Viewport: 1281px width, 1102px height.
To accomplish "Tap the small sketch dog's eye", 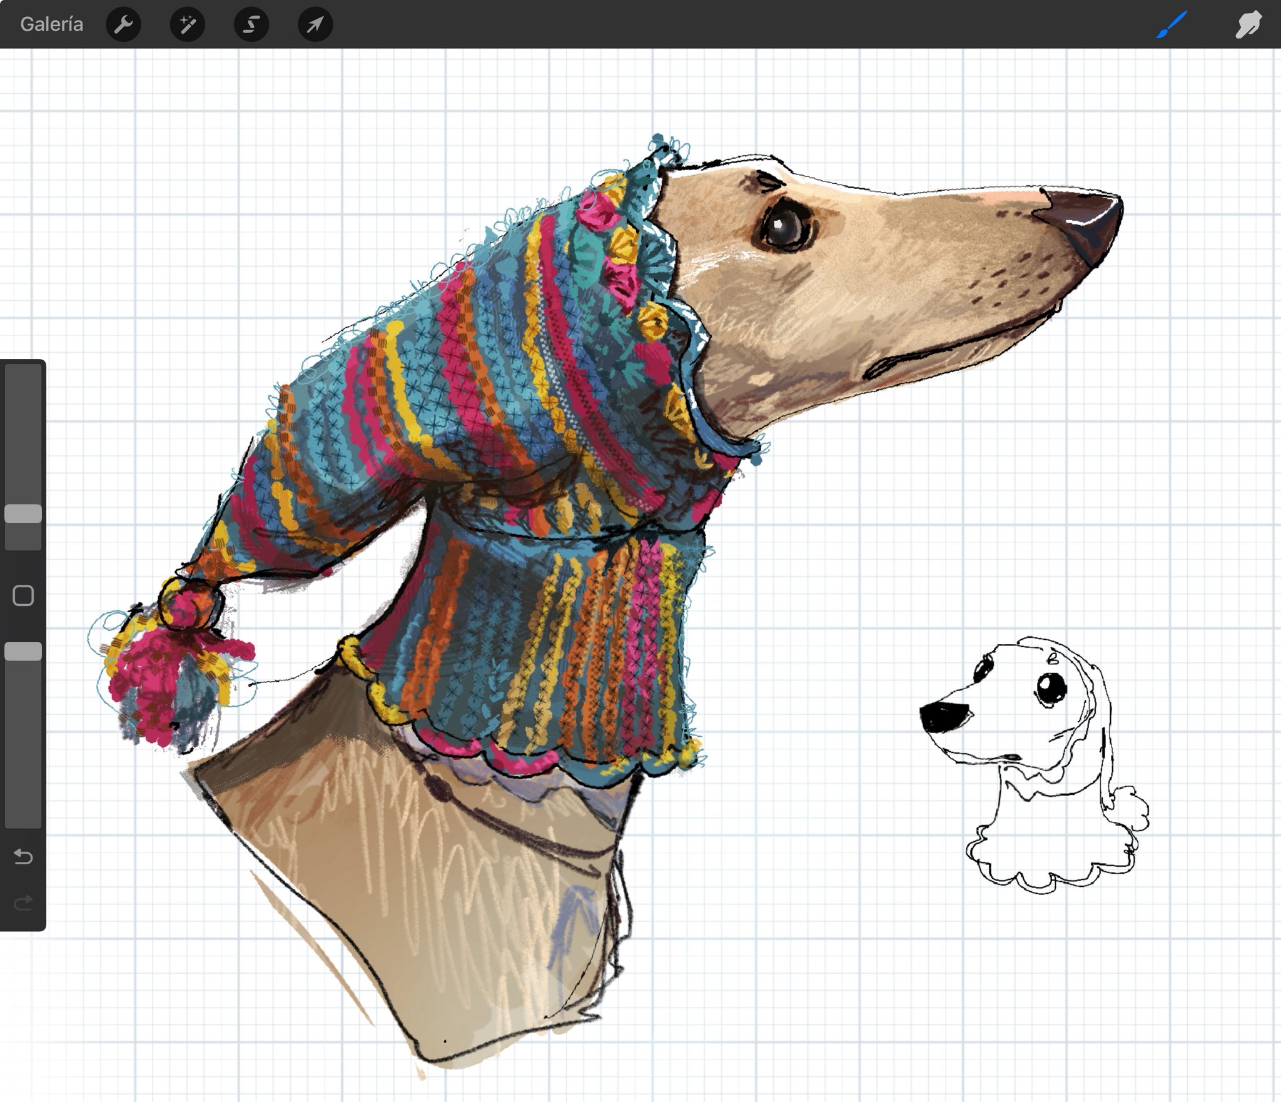I will [x=1051, y=688].
